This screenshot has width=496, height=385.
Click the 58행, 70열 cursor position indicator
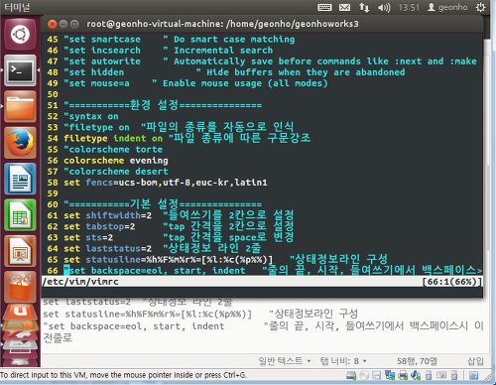417,361
